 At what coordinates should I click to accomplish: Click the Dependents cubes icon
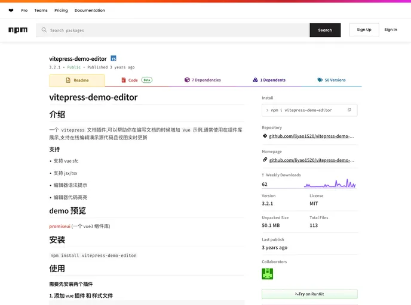(x=255, y=80)
